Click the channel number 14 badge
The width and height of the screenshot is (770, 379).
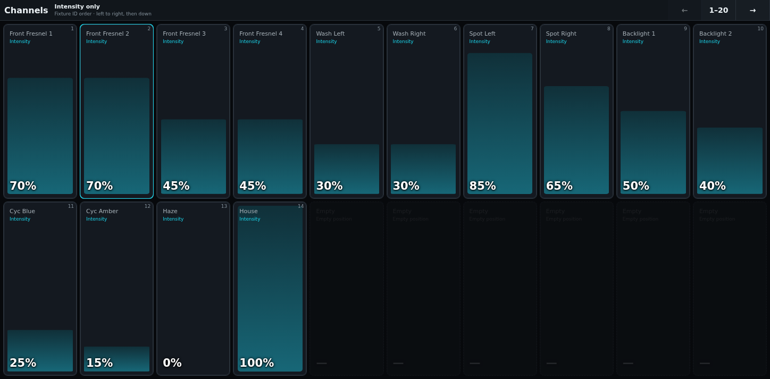coord(300,206)
